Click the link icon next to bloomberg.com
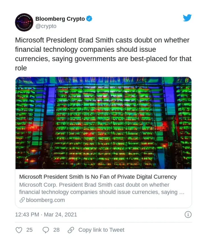 pos(21,200)
